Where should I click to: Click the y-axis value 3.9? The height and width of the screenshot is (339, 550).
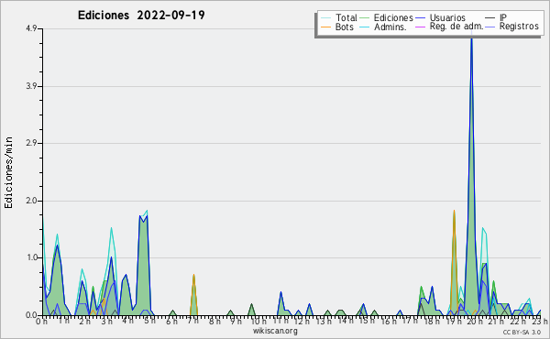31,86
